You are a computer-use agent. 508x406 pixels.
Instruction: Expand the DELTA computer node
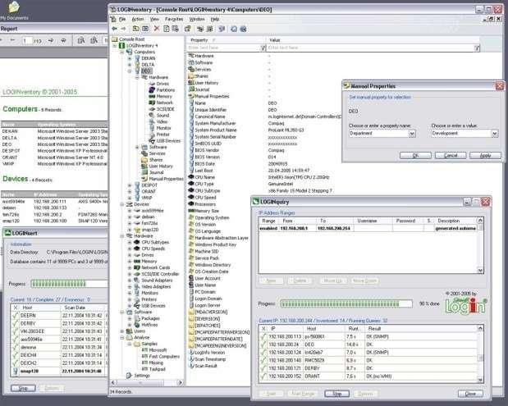[x=130, y=65]
